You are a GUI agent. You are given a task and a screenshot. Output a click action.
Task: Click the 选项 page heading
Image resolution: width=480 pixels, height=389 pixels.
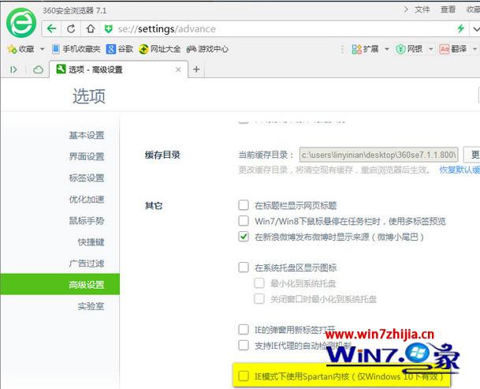[89, 96]
